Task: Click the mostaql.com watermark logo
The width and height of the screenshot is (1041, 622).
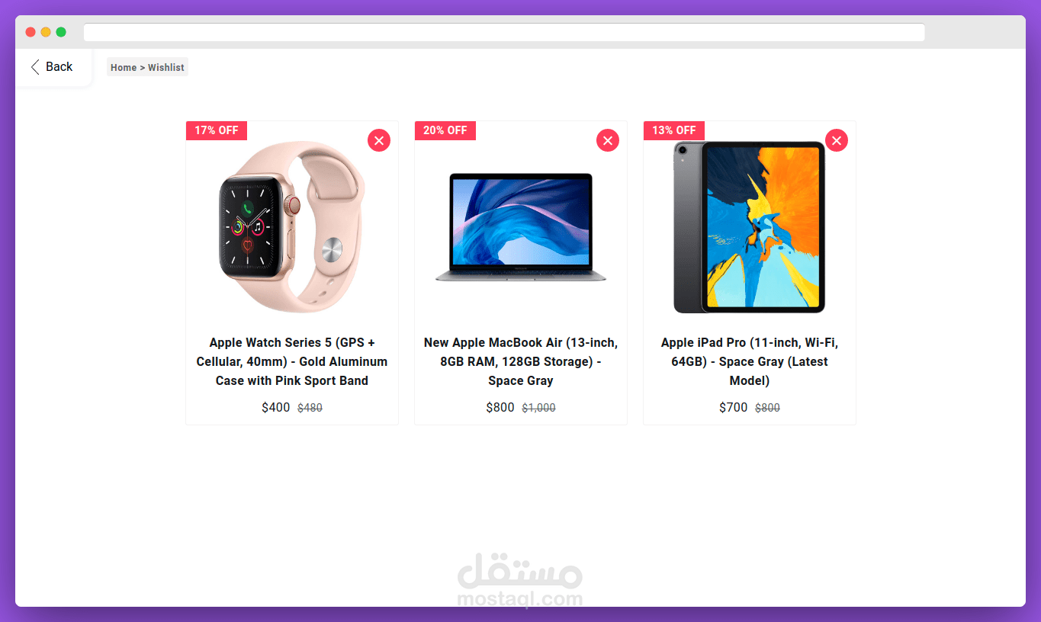Action: 520,581
